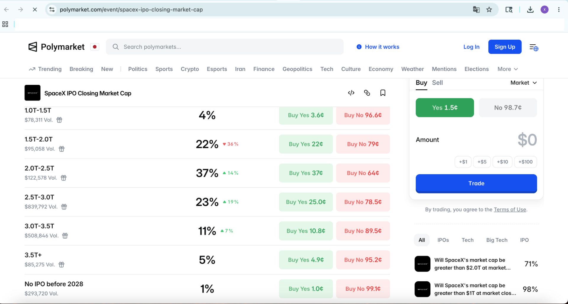Click Buy No 79¢ for 1.5T-2.0T
568x304 pixels.
click(x=363, y=144)
